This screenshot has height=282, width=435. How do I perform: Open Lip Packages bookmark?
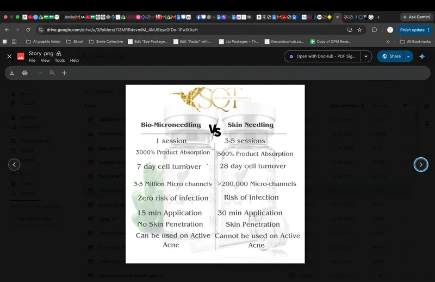pyautogui.click(x=239, y=42)
